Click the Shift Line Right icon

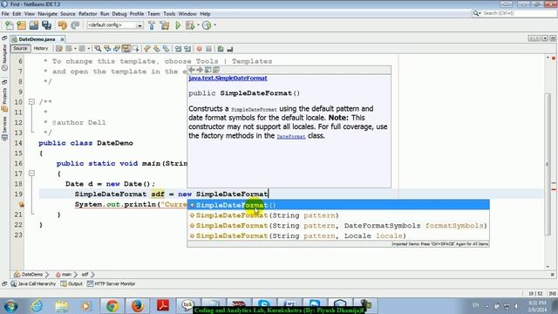(187, 49)
